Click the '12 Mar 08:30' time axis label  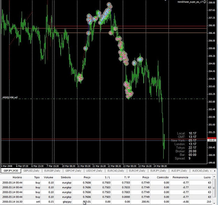click(x=114, y=166)
